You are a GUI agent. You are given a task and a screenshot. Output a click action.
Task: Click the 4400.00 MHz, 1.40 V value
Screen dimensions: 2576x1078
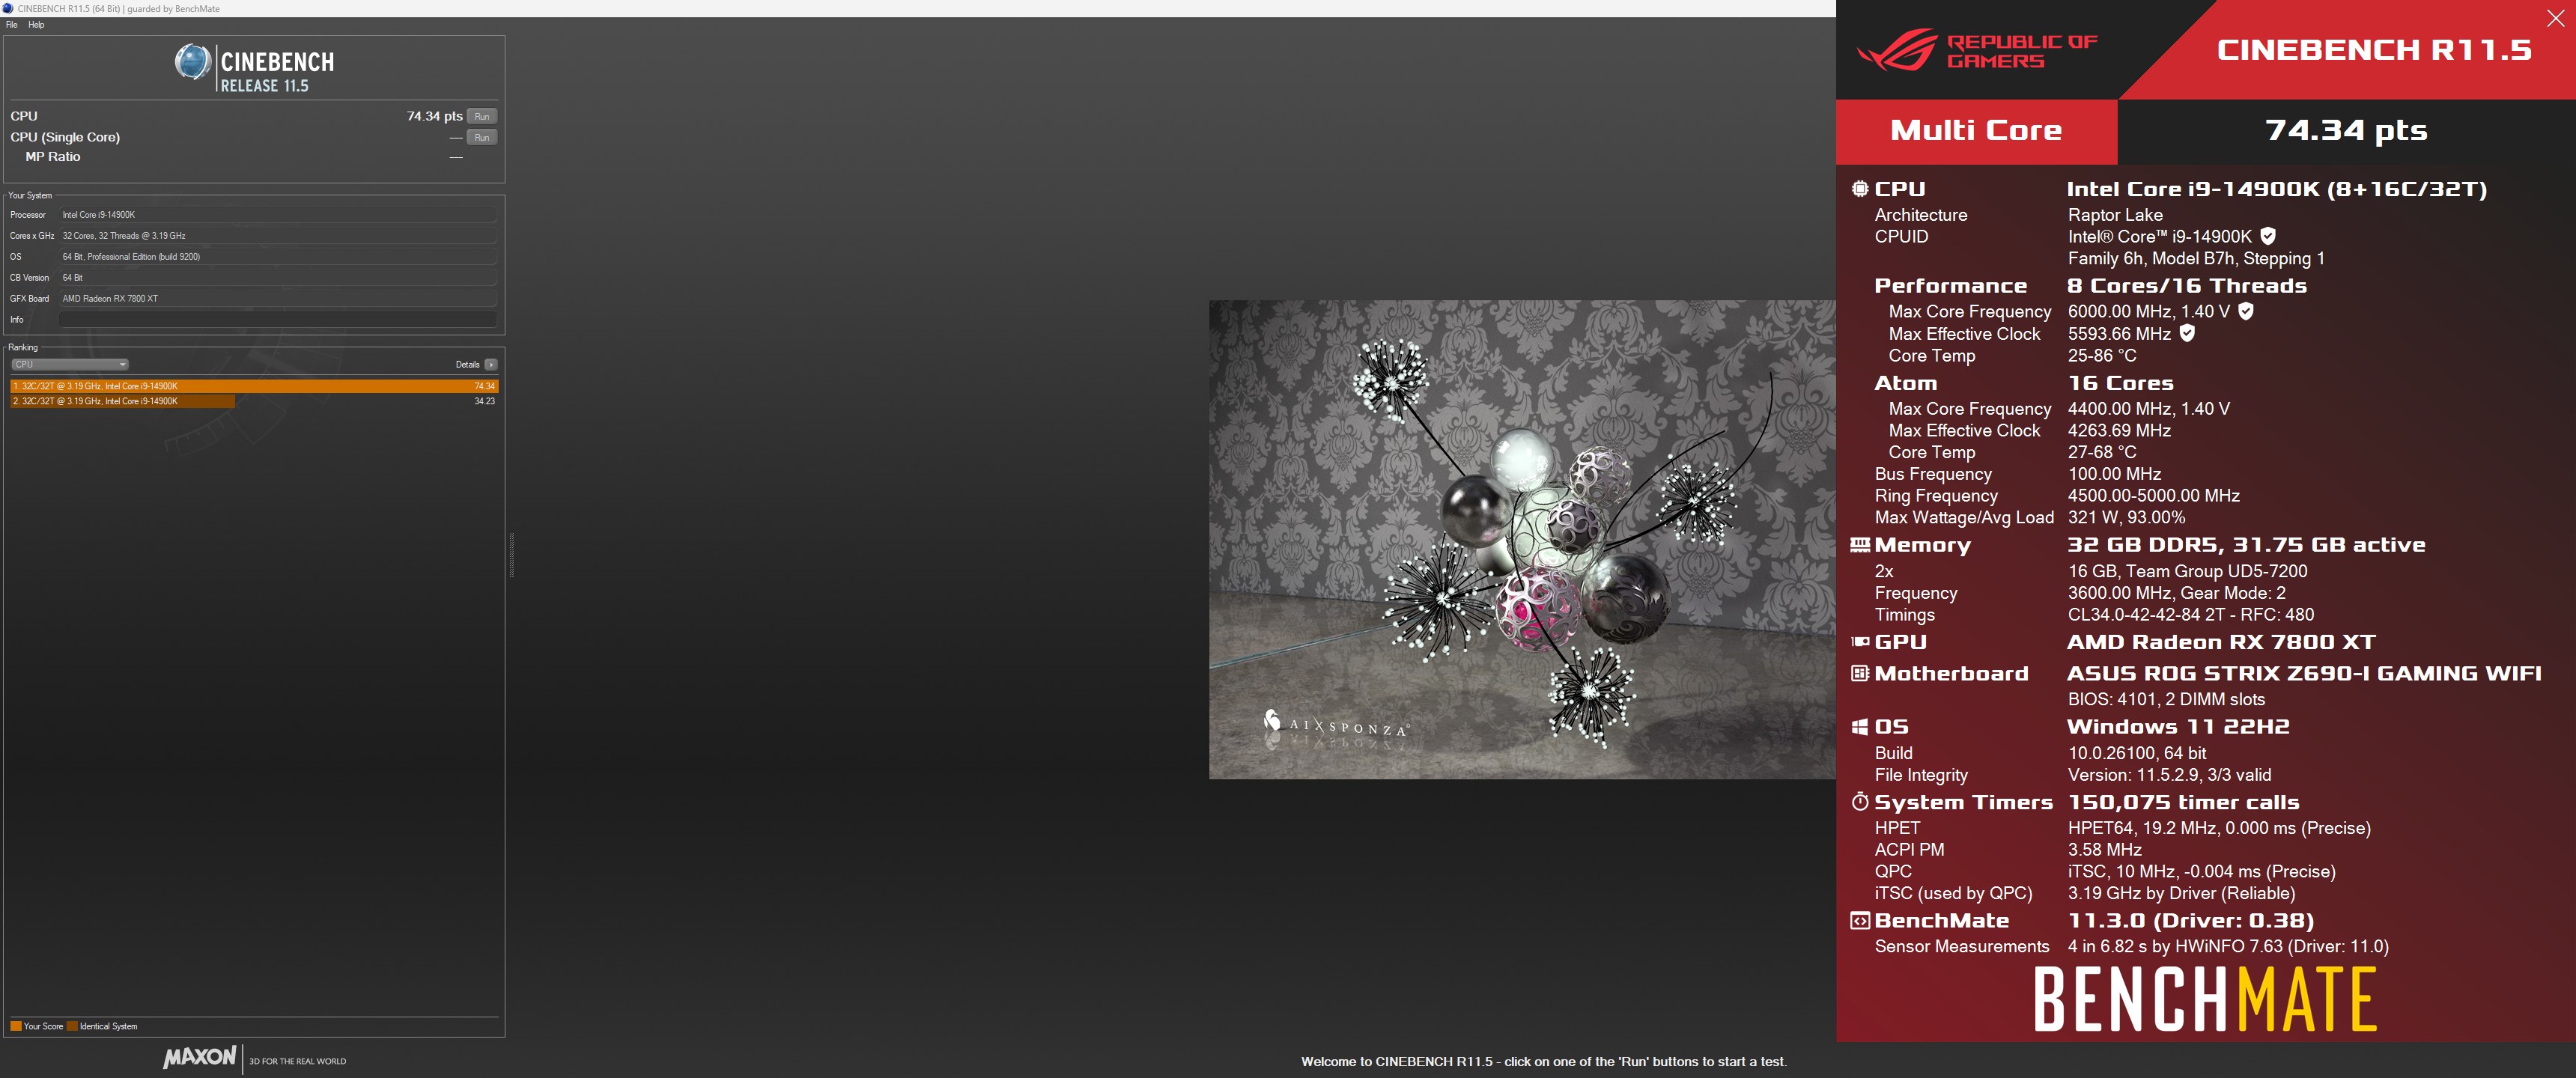point(2148,409)
